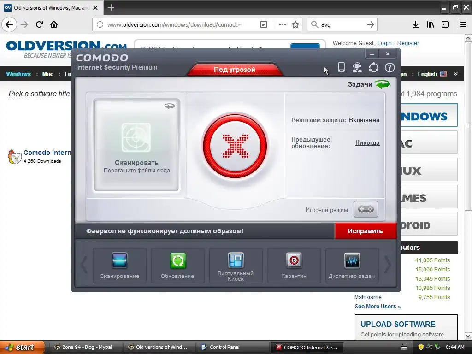Reload the page in the browser
Screen dimensions: 472x354
[x=40, y=24]
